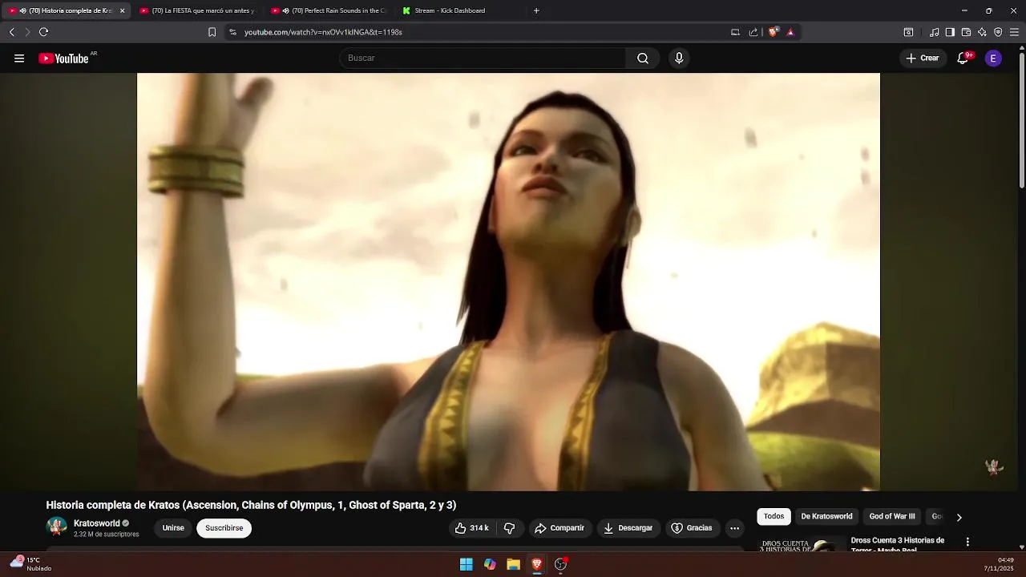
Task: Open Brave Wallet icon
Action: tap(966, 32)
